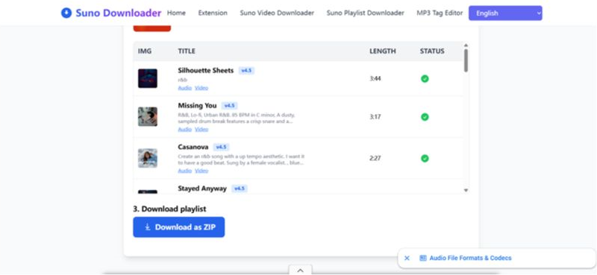Close the Audio File Formats popup
597x275 pixels.
click(407, 258)
